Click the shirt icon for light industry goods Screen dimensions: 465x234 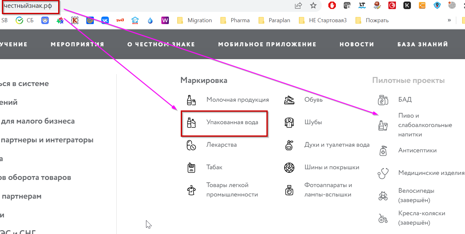(x=191, y=190)
